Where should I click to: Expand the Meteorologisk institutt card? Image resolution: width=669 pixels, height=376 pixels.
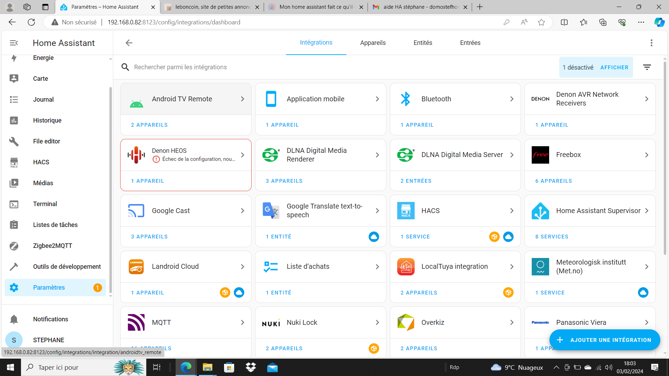[x=647, y=267]
